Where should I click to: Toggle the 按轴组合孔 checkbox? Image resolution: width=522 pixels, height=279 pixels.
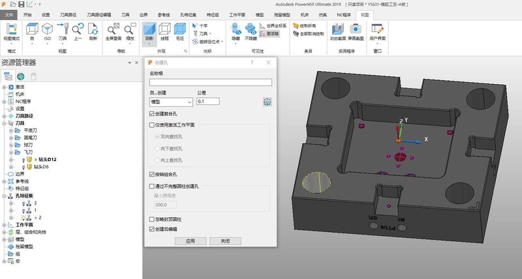152,174
